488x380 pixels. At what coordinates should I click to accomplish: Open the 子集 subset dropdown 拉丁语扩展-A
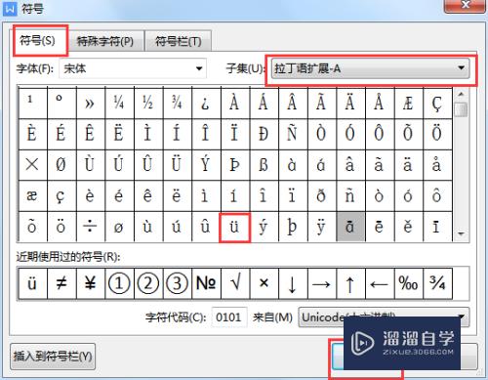point(371,68)
